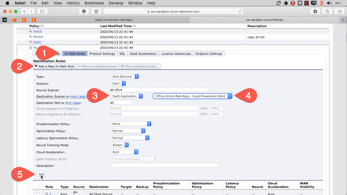This screenshot has height=195, width=347.
Task: Open a new tab with plus icon
Action: pyautogui.click(x=343, y=20)
